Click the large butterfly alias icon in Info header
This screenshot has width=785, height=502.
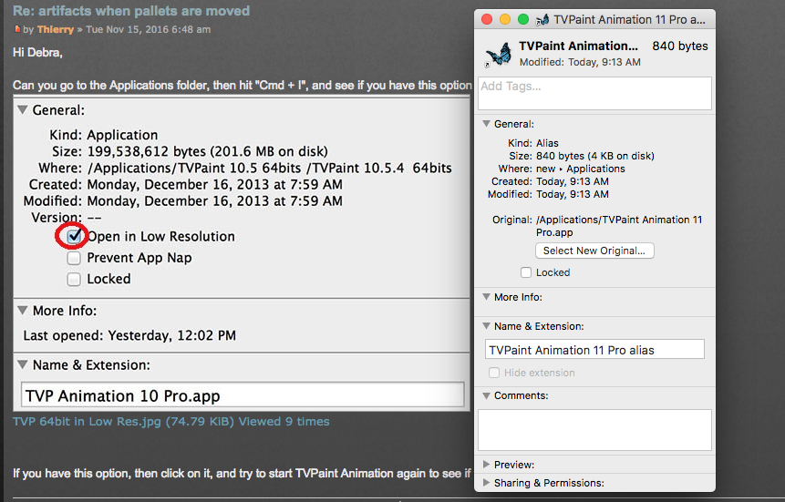[499, 54]
